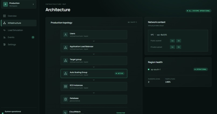
Task: Click the Settings sliders icon
Action: (x=4, y=44)
